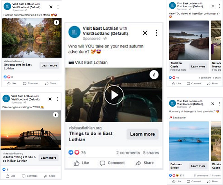Learn more about Belhaven Bridge
The image size is (223, 185).
(x=198, y=166)
